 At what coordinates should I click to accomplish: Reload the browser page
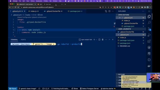pyautogui.click(x=15, y=7)
